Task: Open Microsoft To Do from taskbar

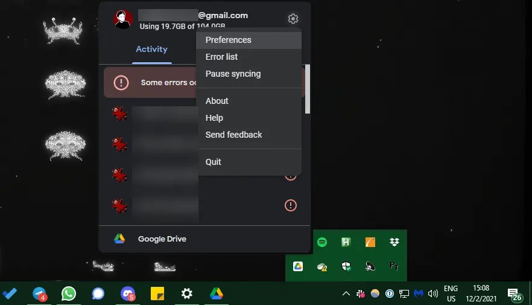Action: [10, 294]
